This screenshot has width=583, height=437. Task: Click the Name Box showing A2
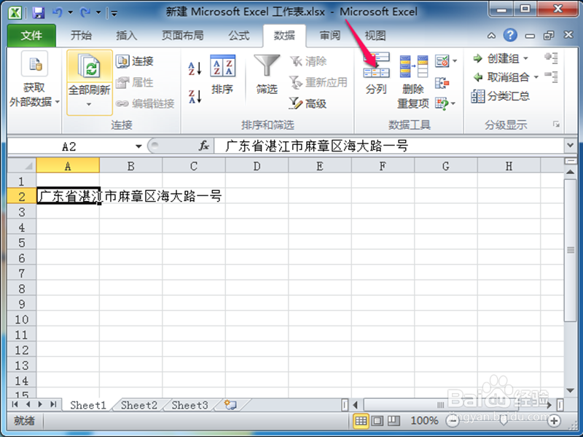pyautogui.click(x=69, y=146)
